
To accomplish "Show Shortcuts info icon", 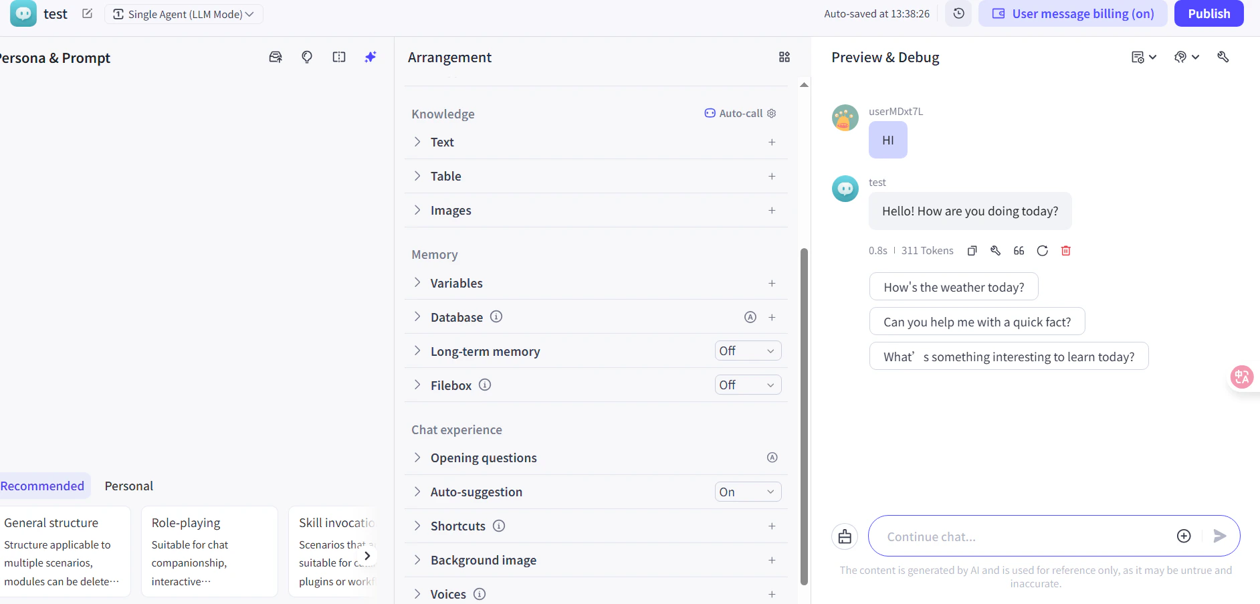I will (x=499, y=526).
